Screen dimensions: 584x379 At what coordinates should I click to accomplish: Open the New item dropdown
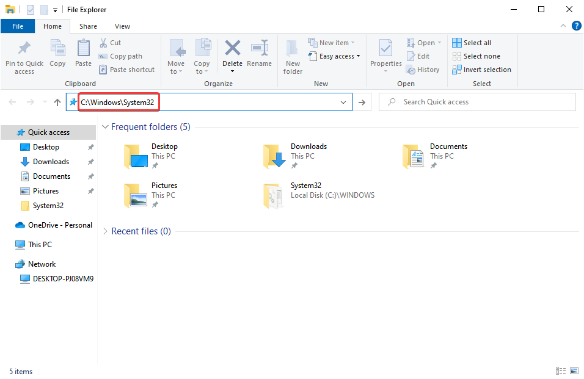tap(352, 42)
